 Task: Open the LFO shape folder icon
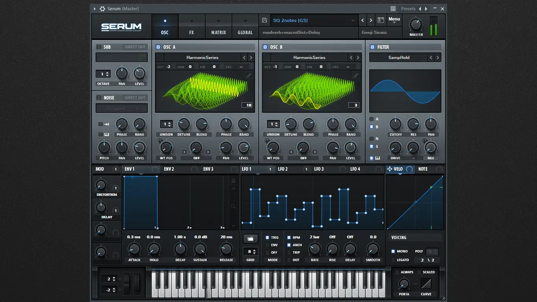(x=250, y=238)
